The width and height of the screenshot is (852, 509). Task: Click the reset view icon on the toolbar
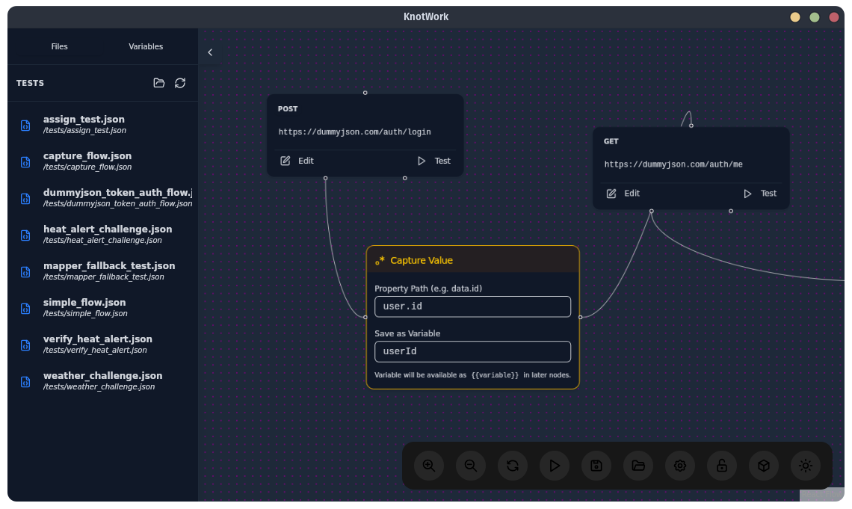click(512, 465)
